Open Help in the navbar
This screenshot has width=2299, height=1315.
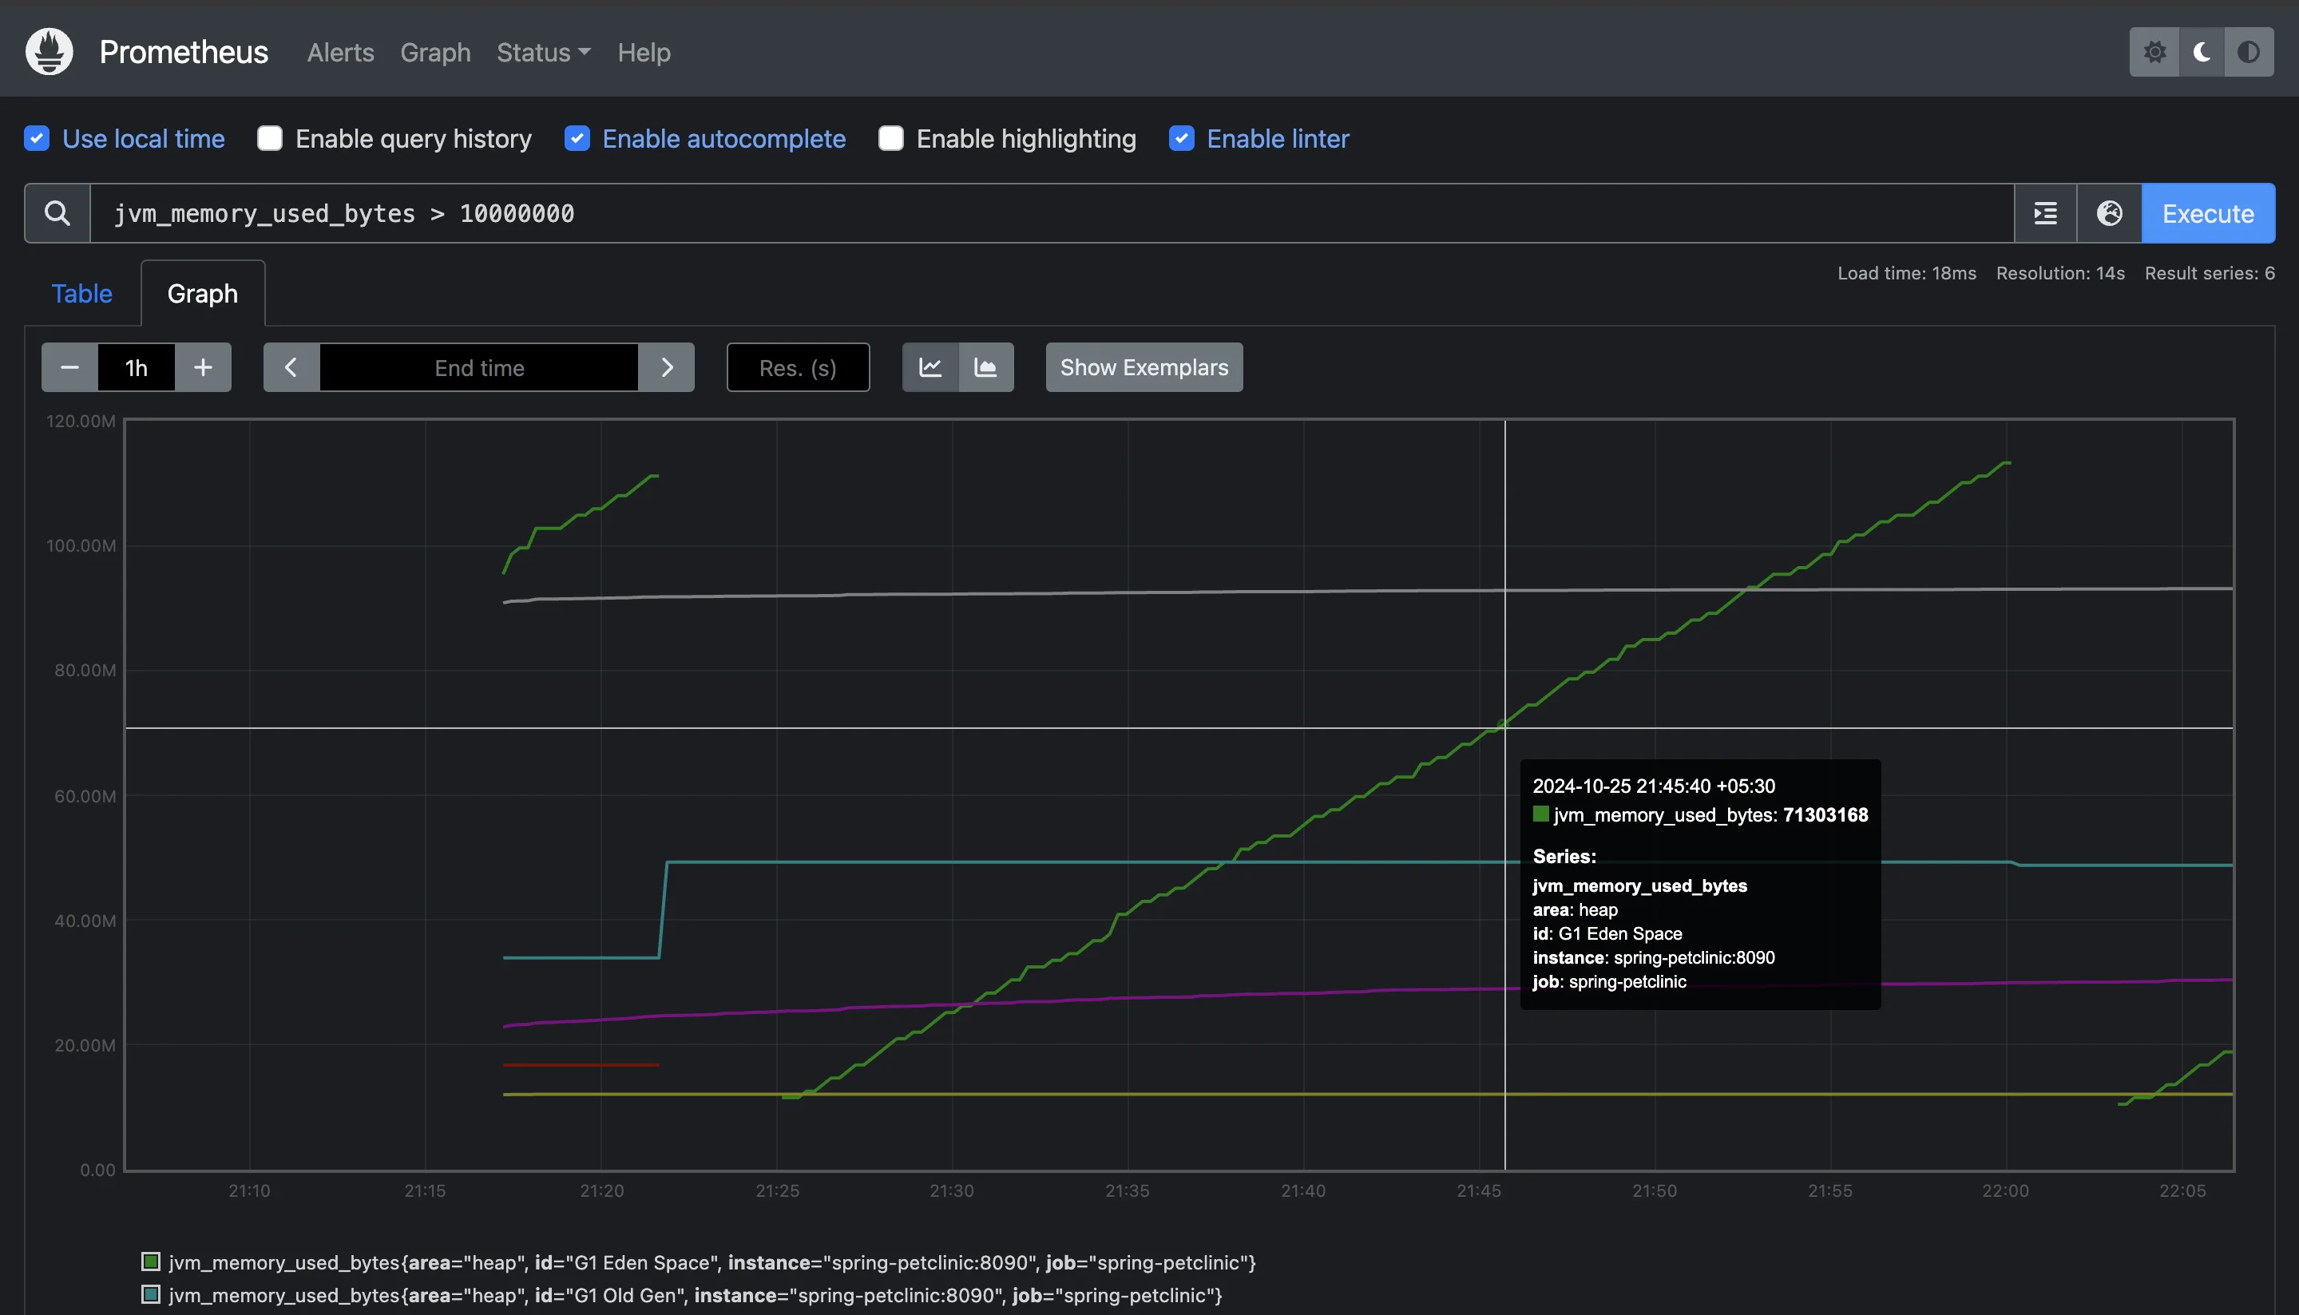(x=644, y=53)
